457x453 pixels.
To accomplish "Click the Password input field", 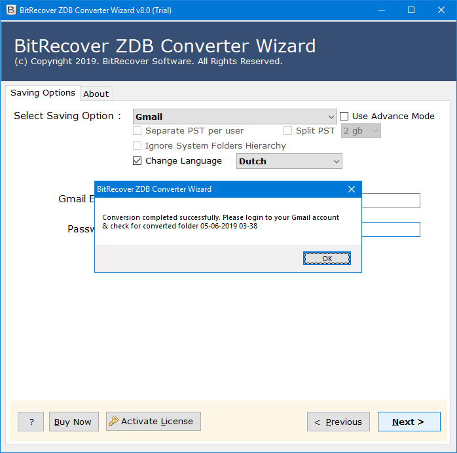I will tap(391, 230).
